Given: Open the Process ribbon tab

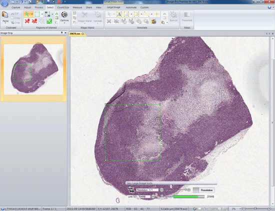Looking at the screenshot, I should tap(39, 7).
